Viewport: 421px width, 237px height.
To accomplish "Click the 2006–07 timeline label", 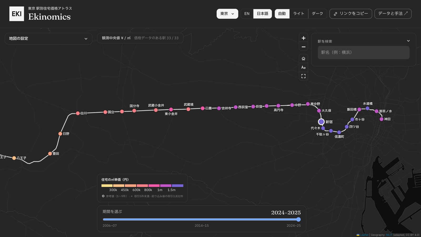I will tap(110, 226).
